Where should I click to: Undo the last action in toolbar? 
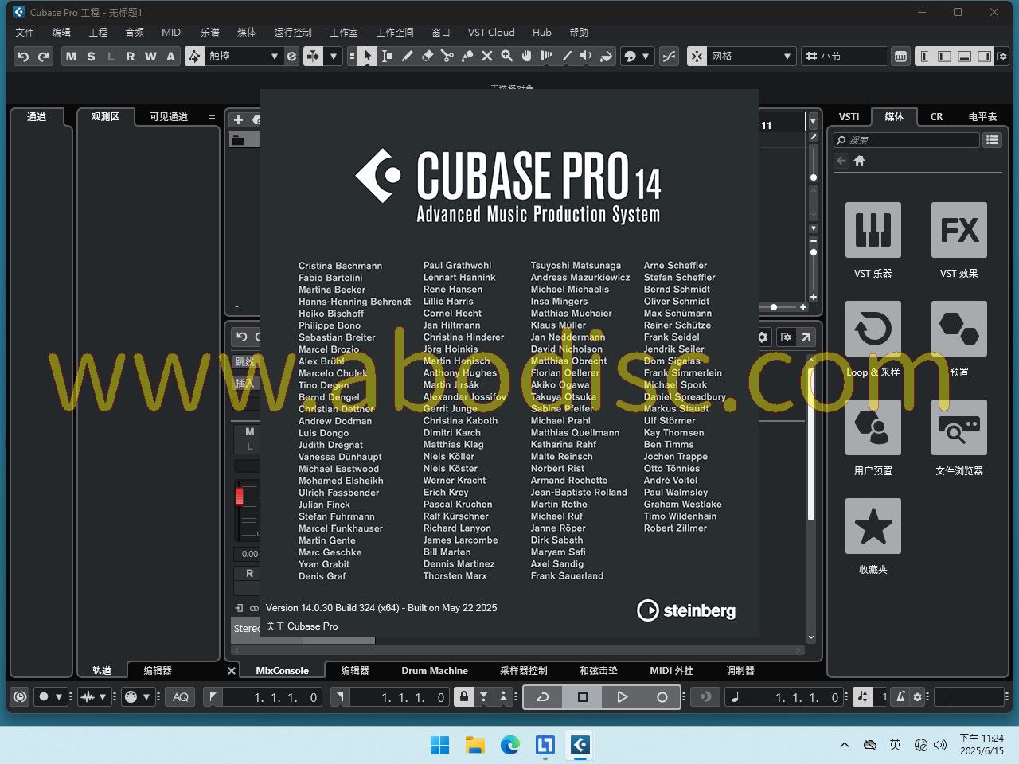(x=23, y=57)
